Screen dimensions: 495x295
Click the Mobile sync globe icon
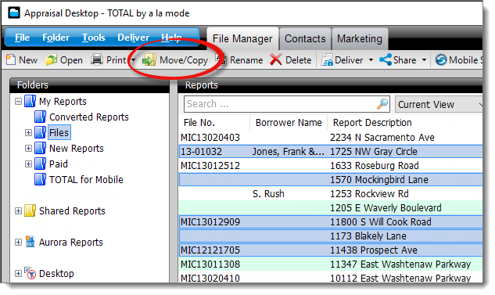(441, 59)
